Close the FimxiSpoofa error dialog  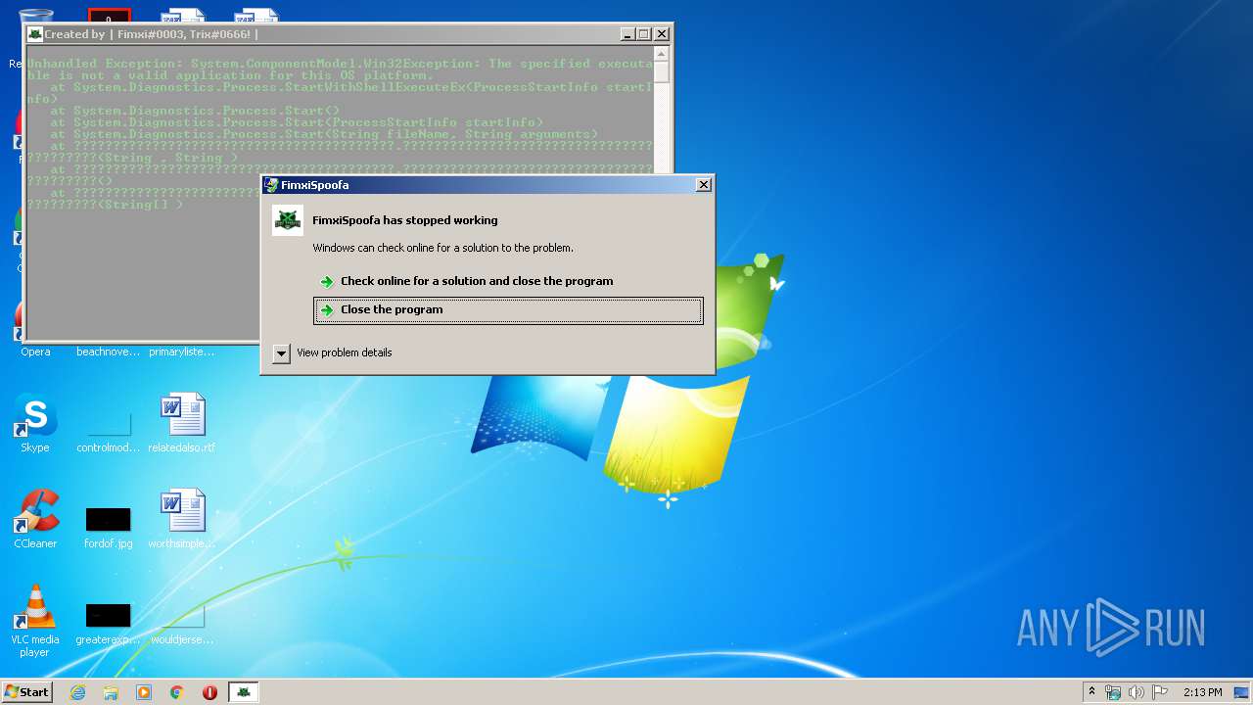[703, 185]
